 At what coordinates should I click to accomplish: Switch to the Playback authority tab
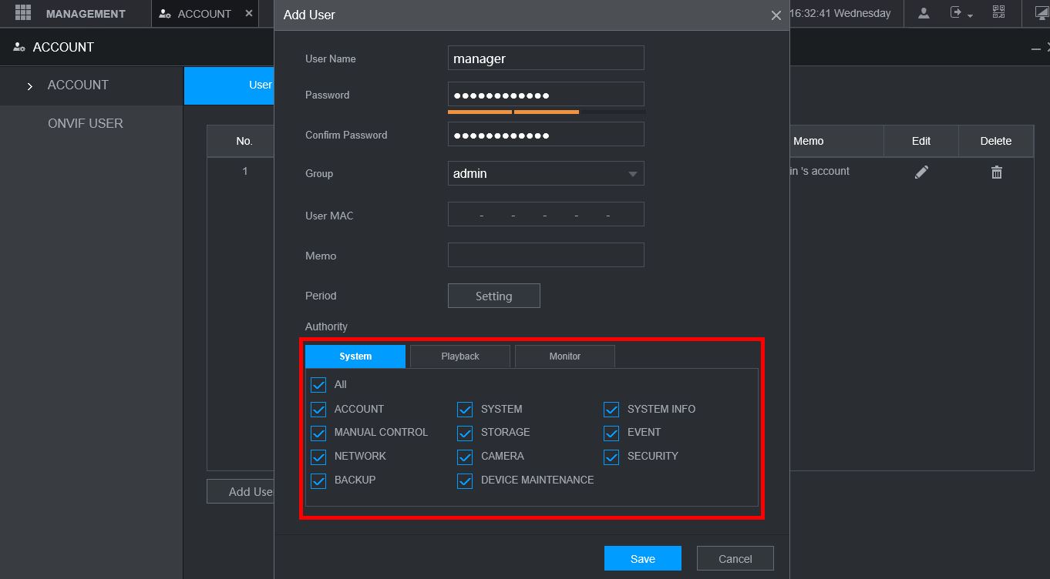pyautogui.click(x=460, y=356)
